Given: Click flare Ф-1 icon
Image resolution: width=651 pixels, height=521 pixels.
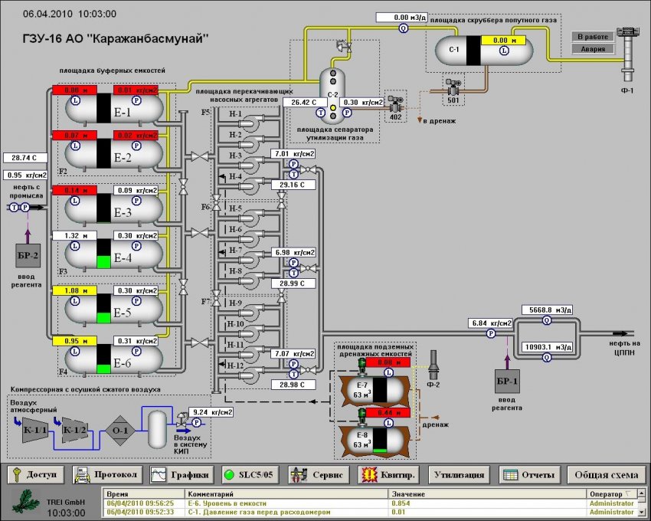Looking at the screenshot, I should (x=628, y=53).
